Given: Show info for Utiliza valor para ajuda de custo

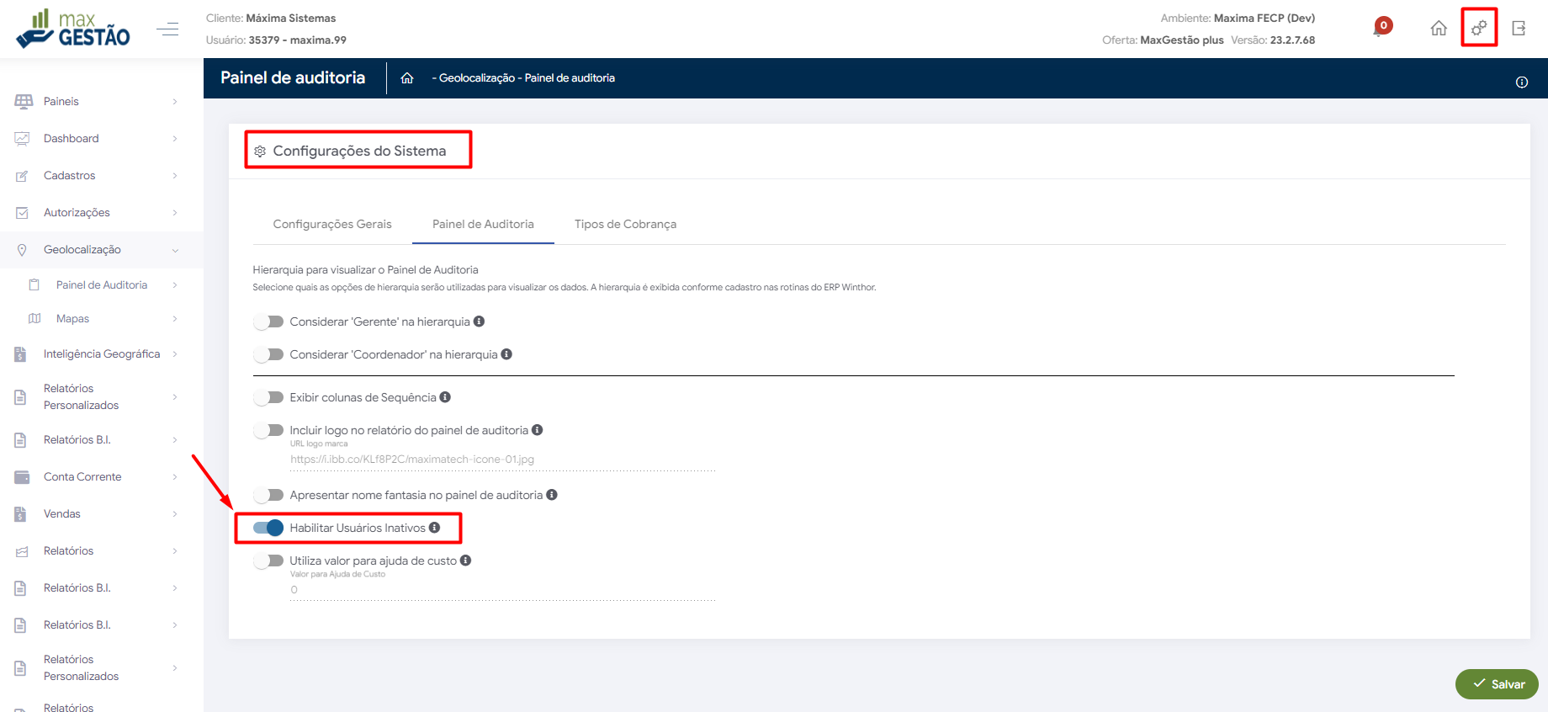Looking at the screenshot, I should coord(465,561).
